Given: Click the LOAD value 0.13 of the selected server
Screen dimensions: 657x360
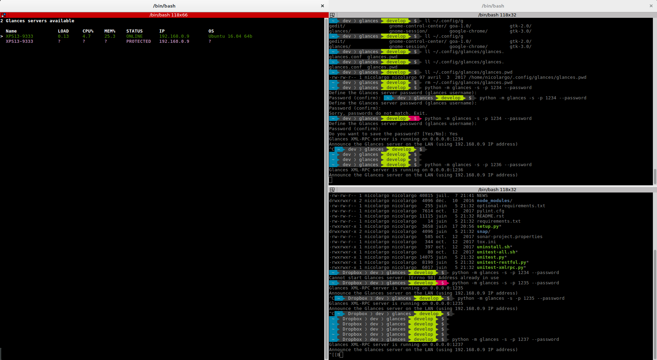Looking at the screenshot, I should point(63,36).
